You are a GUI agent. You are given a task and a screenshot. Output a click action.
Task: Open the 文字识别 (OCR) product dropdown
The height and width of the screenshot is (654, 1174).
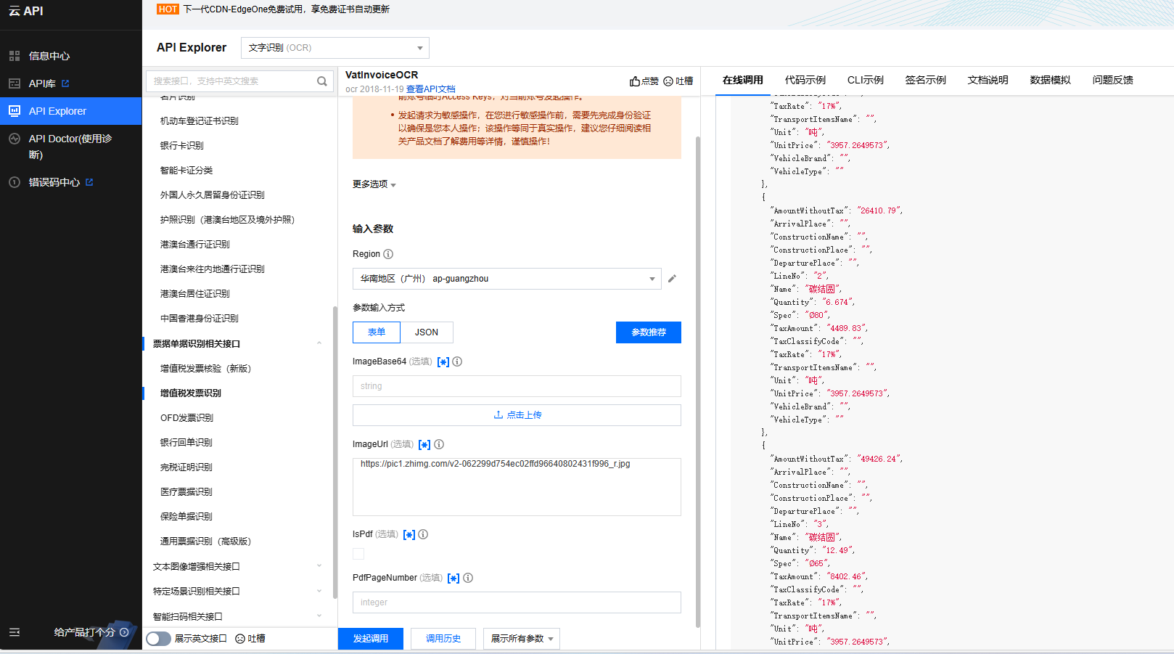point(335,48)
